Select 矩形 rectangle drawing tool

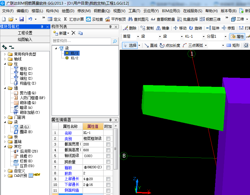(x=233, y=46)
